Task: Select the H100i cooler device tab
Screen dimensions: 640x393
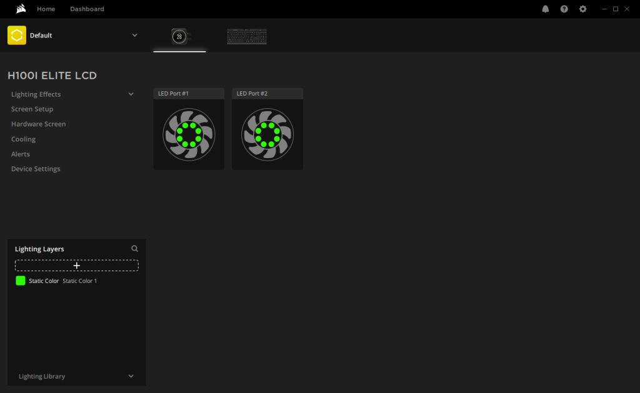Action: pos(179,37)
